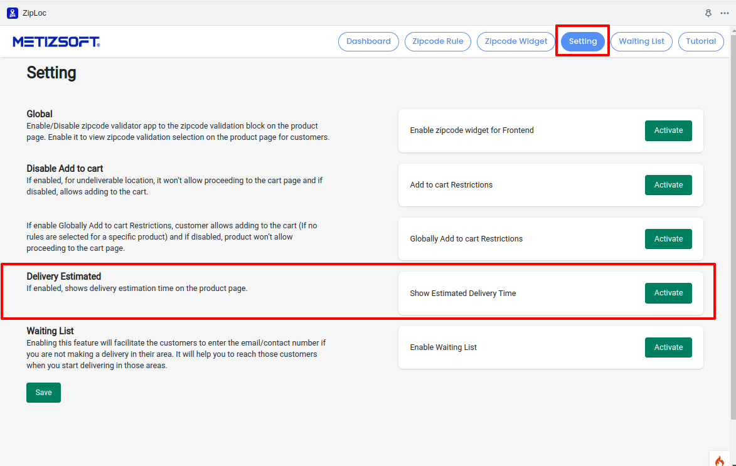Activate Globally Add to cart Restrictions
This screenshot has height=466, width=736.
click(x=668, y=239)
